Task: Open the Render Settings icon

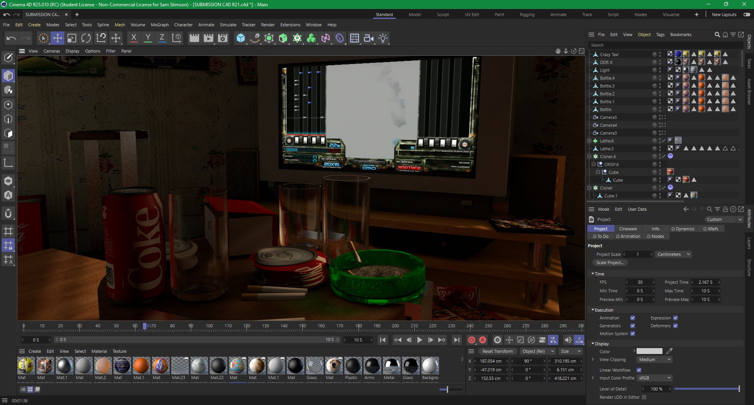Action: pyautogui.click(x=223, y=38)
